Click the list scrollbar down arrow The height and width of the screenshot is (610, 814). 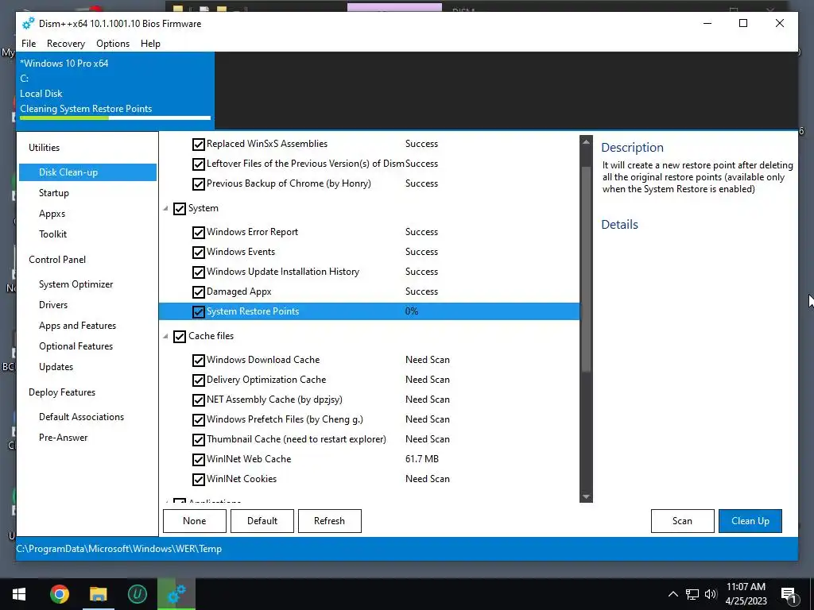[586, 497]
